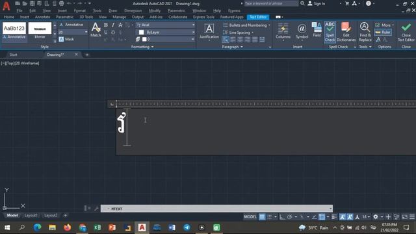The height and width of the screenshot is (234, 416).
Task: Expand the Tools panel
Action: (365, 47)
